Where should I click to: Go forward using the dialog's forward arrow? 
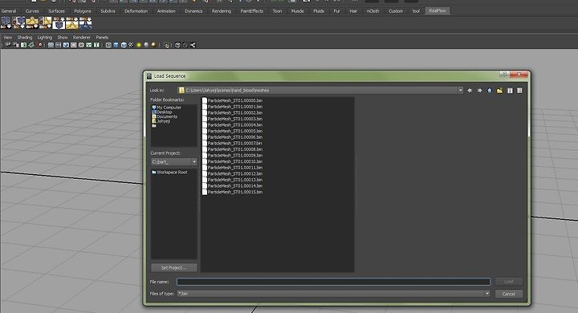click(479, 91)
